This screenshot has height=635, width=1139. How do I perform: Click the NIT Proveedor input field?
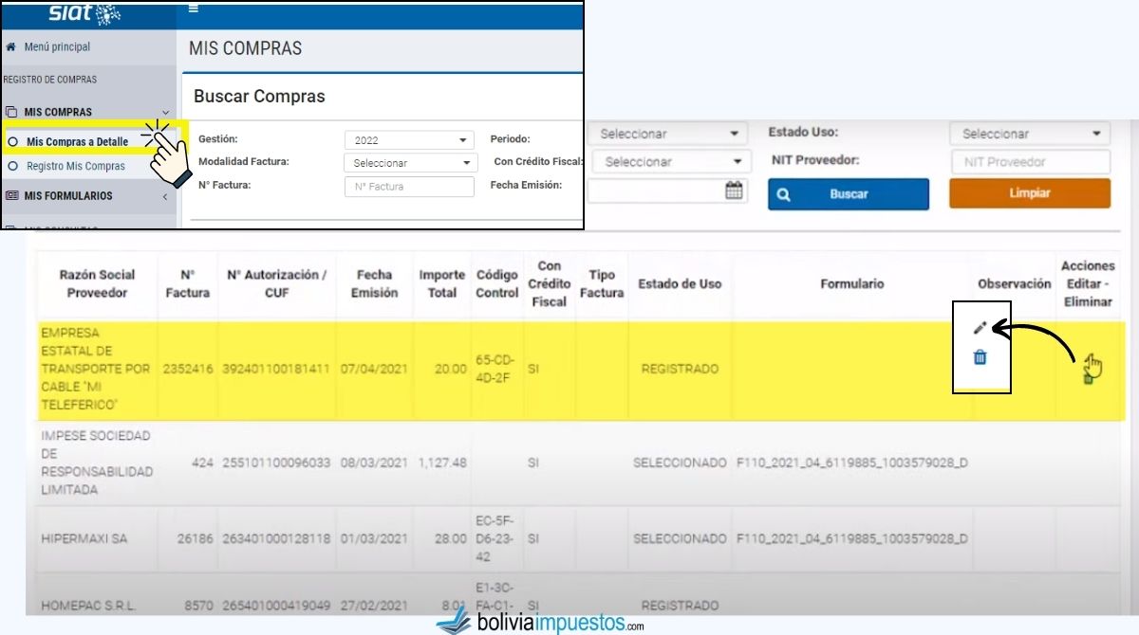1030,162
